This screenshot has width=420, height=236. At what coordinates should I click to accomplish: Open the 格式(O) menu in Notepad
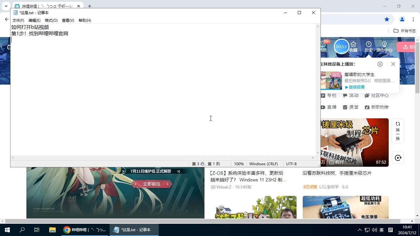point(51,20)
